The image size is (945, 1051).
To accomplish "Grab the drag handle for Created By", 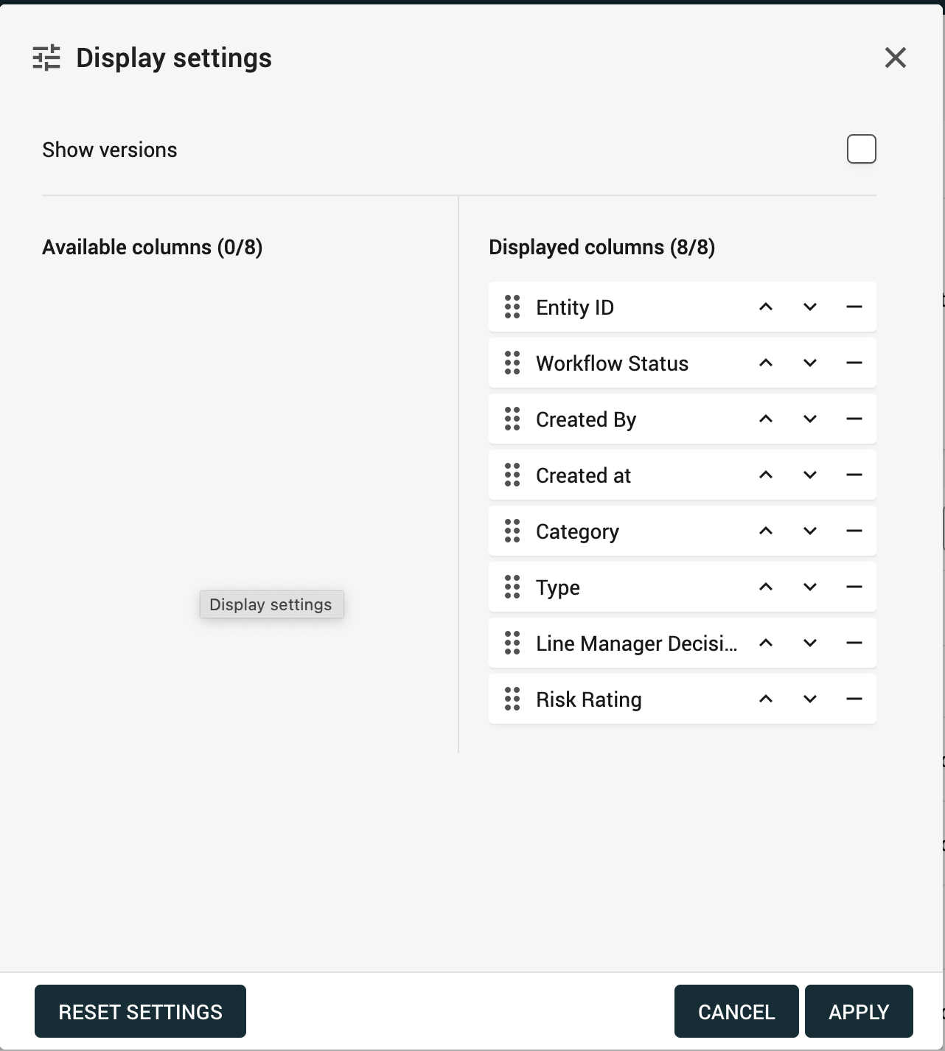I will 512,419.
